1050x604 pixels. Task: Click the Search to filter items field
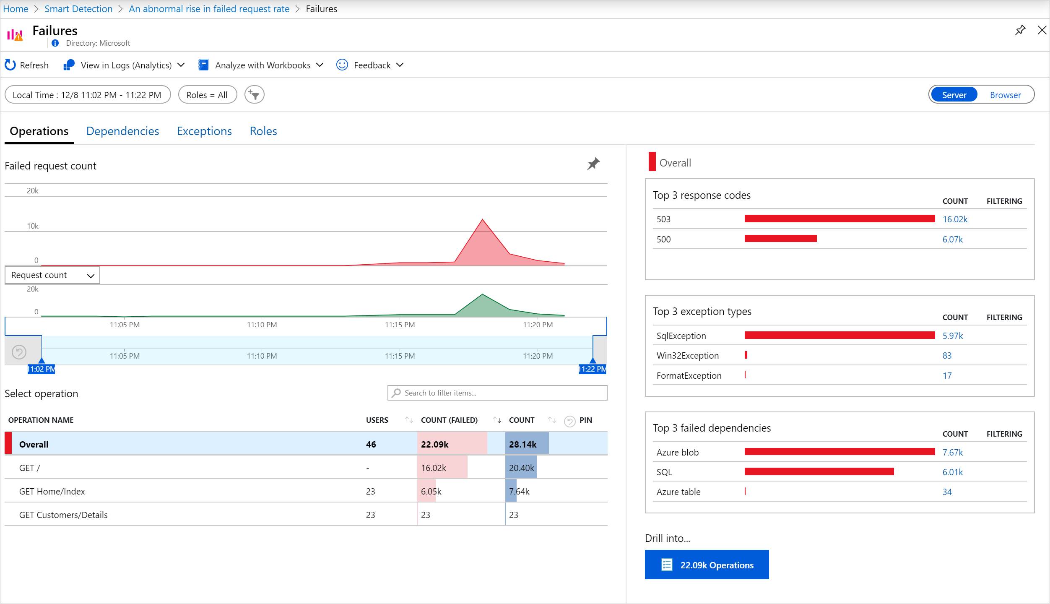pyautogui.click(x=497, y=393)
